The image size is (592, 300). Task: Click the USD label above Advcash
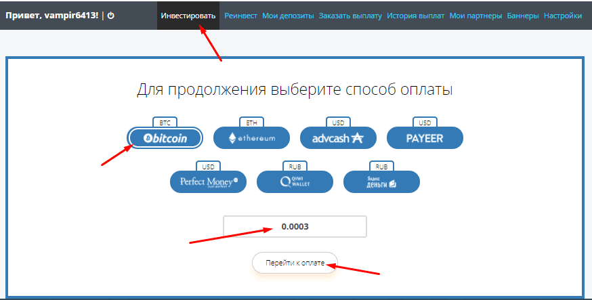pyautogui.click(x=338, y=123)
